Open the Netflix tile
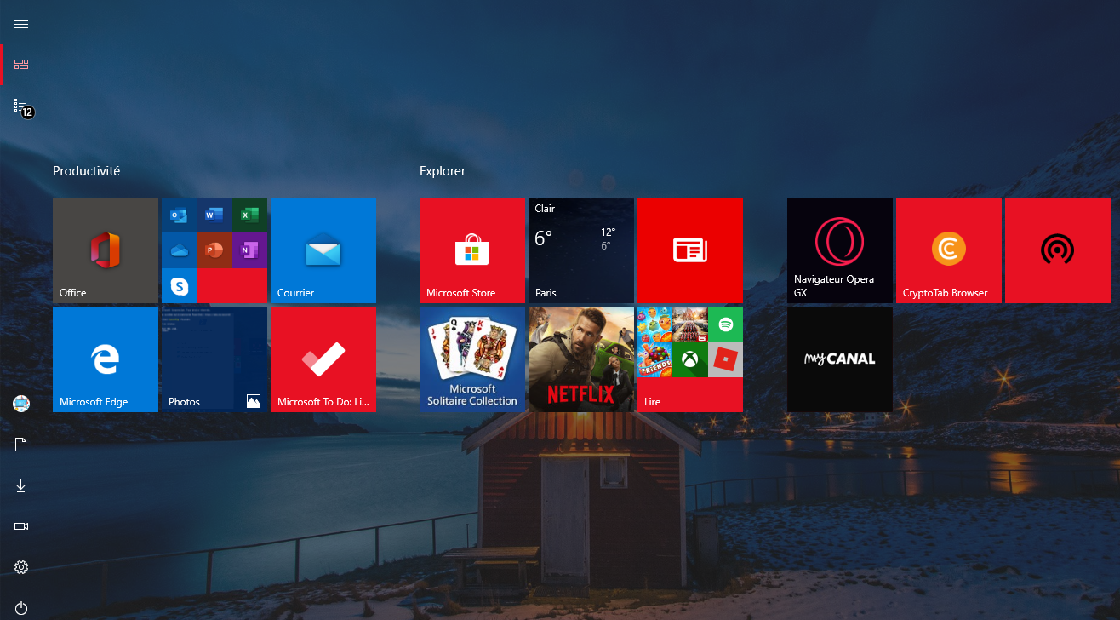The width and height of the screenshot is (1120, 620). [x=581, y=359]
